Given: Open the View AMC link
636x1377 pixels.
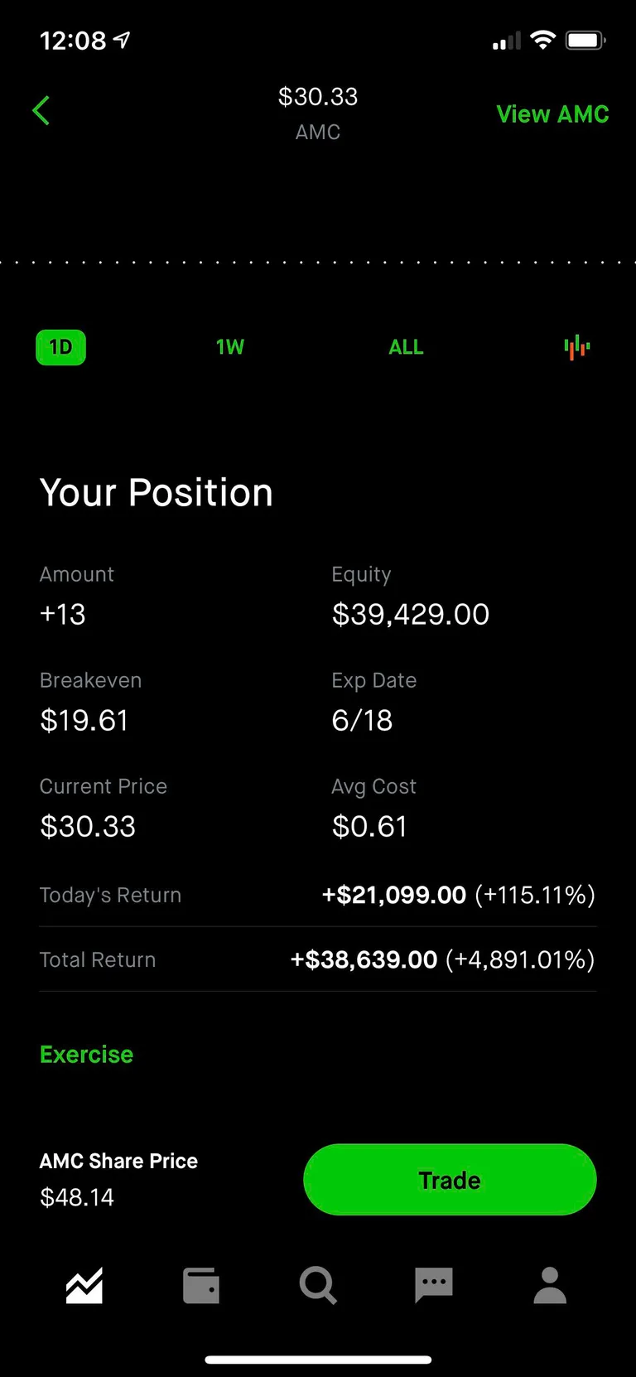Looking at the screenshot, I should [552, 114].
